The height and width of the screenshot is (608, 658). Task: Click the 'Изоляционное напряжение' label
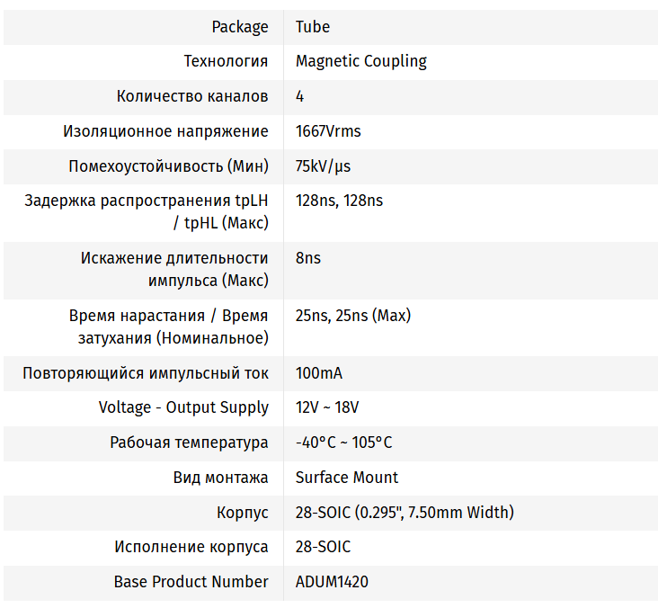point(165,131)
